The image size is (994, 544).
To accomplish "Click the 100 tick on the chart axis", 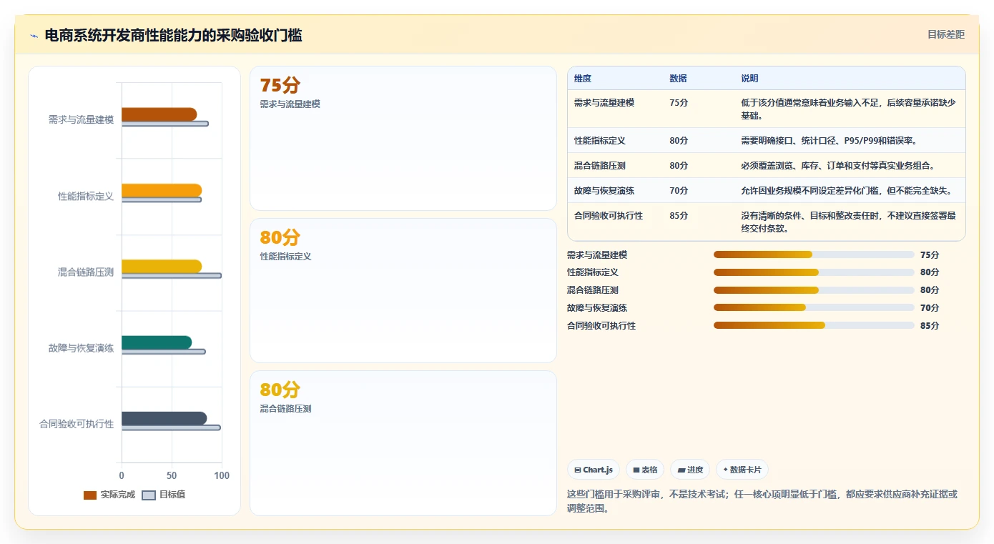I will coord(222,475).
